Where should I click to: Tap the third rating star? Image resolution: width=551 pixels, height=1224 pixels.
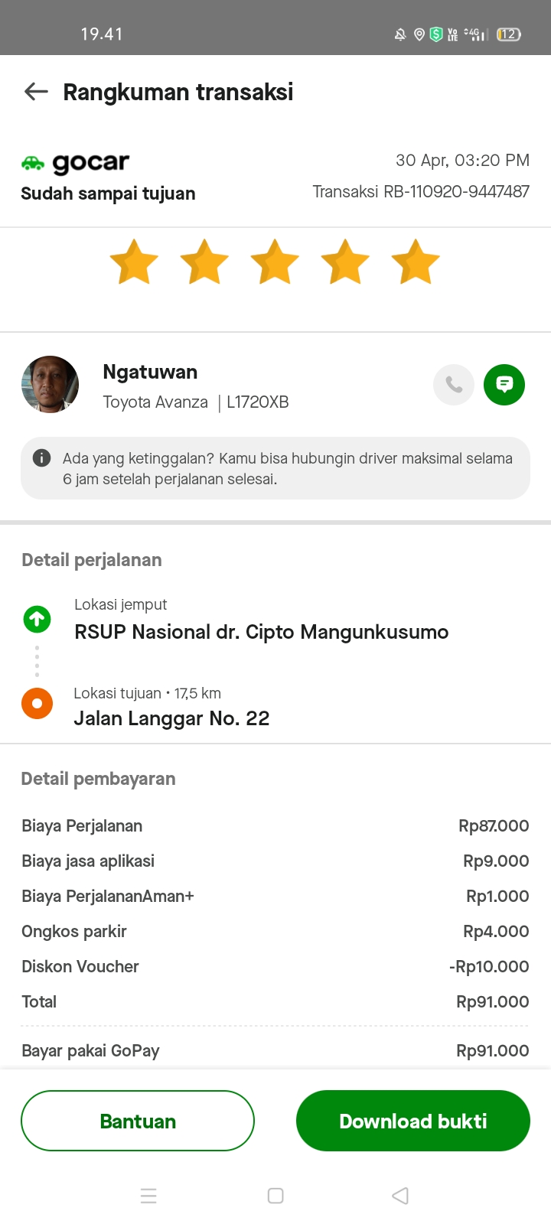[275, 262]
